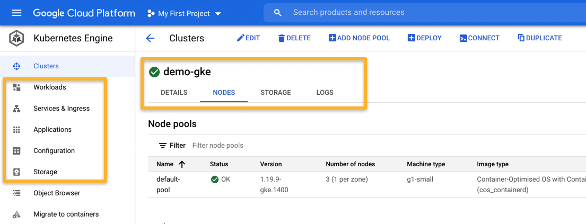
Task: Click the Migrate to containers icon
Action: click(x=16, y=214)
